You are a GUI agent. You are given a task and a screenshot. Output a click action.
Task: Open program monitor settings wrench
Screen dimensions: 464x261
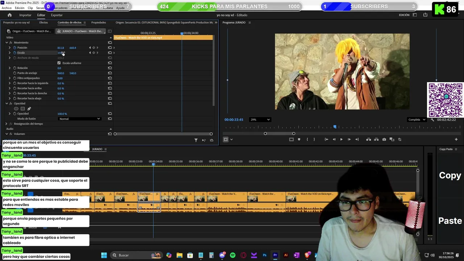[x=432, y=120]
